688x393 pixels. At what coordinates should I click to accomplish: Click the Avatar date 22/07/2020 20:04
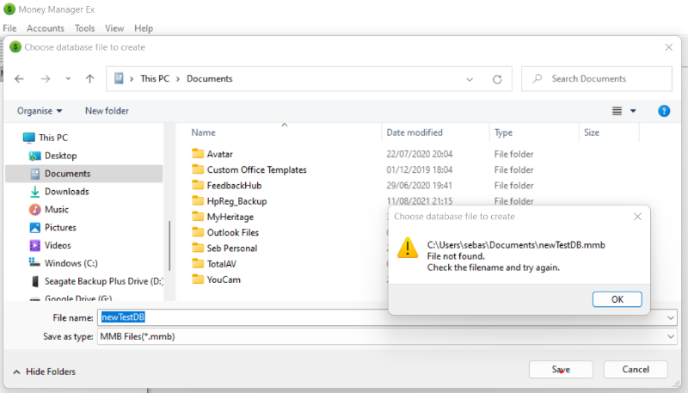[x=419, y=154]
